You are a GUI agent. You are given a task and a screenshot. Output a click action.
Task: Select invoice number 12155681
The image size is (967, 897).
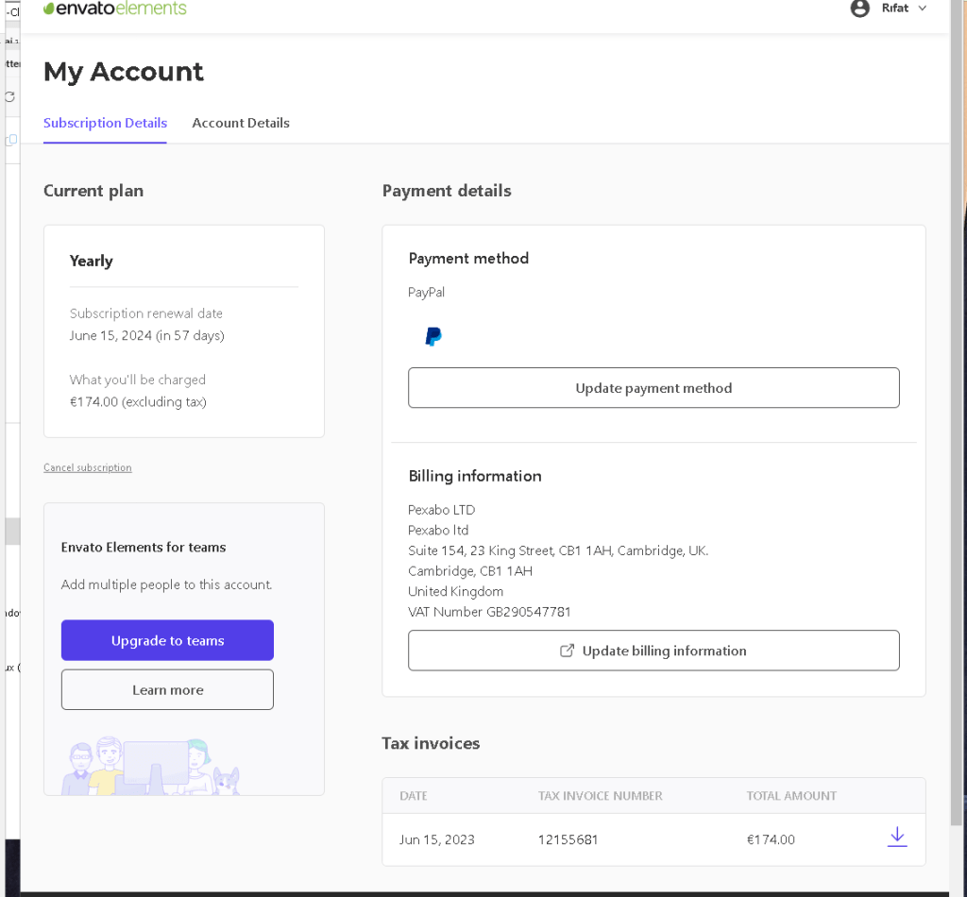pos(568,839)
